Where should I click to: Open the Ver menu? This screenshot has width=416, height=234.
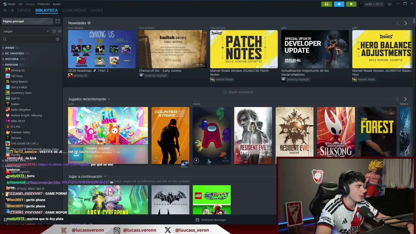coord(20,4)
